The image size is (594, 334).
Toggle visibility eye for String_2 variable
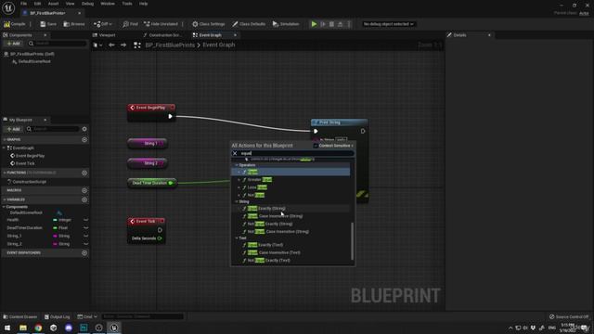85,244
